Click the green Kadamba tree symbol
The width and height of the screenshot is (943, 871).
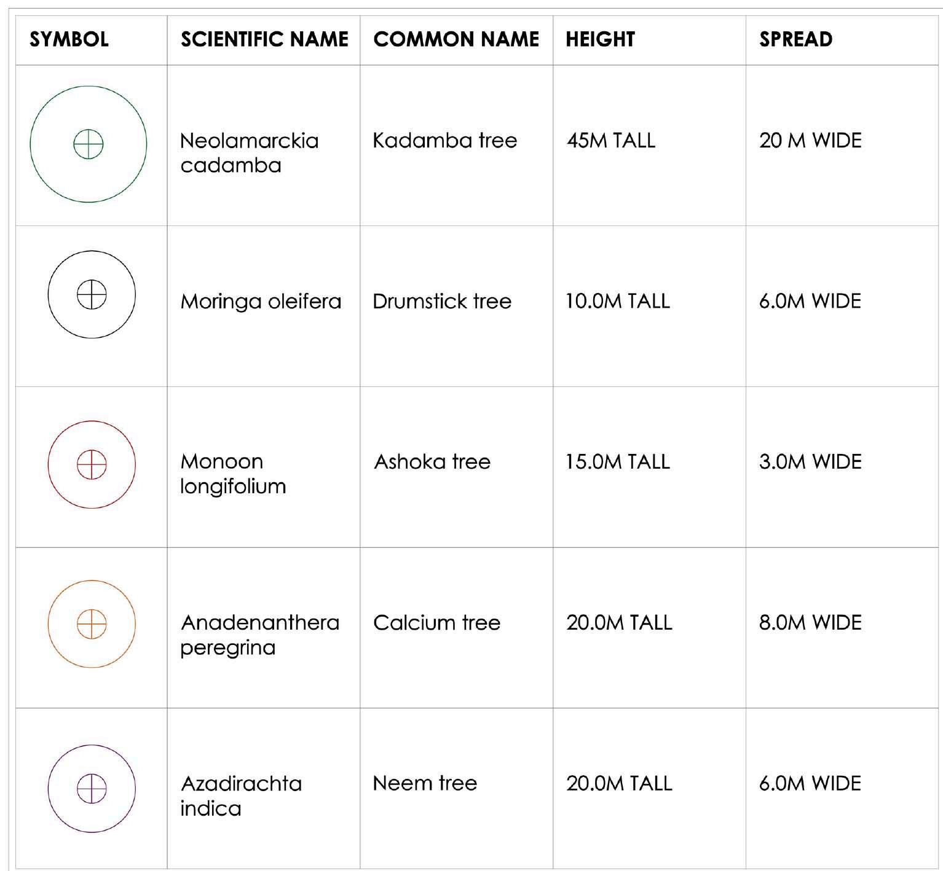pos(89,144)
